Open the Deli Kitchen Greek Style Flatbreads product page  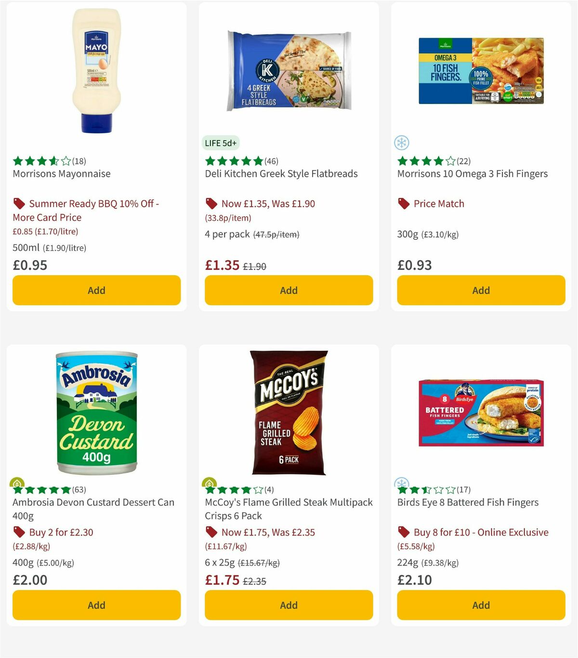click(x=281, y=173)
